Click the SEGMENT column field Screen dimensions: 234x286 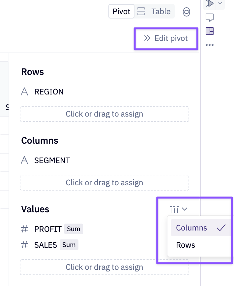click(52, 161)
